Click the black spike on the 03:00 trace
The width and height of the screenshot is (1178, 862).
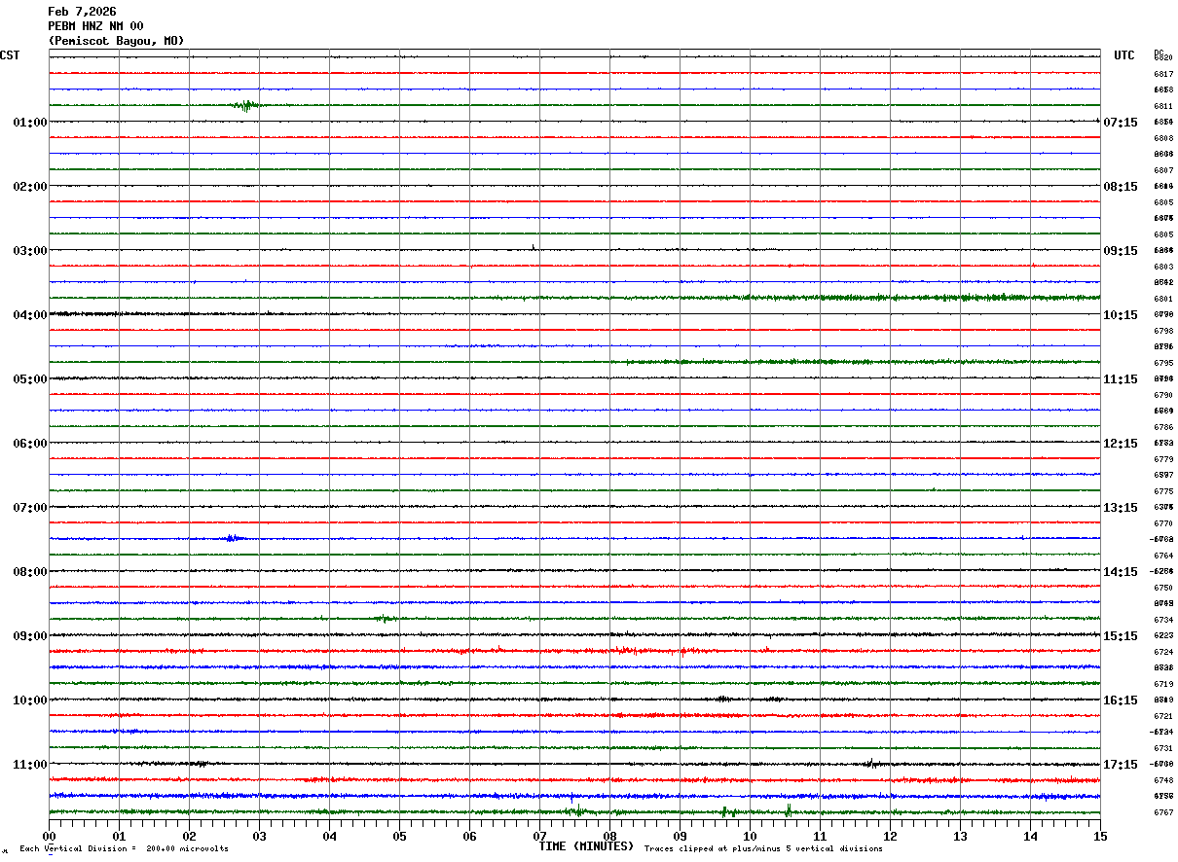pos(534,247)
